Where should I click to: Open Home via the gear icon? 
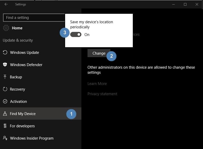click(x=6, y=28)
